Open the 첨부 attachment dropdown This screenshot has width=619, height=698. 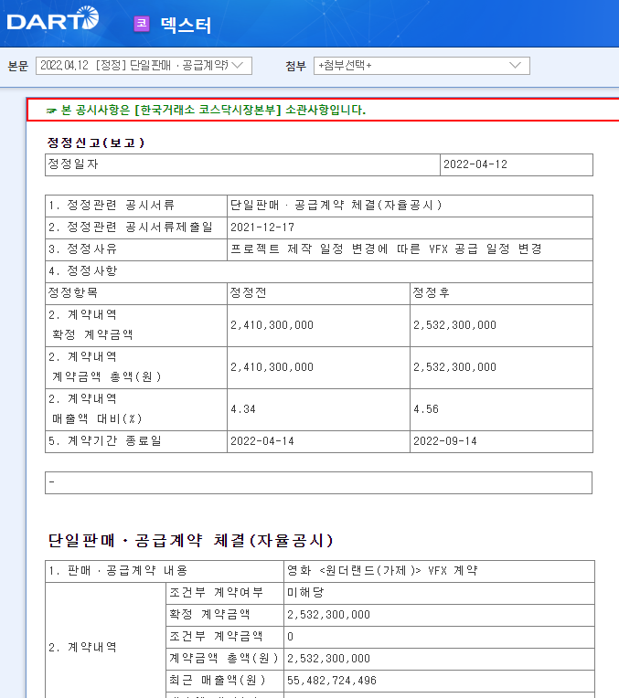pos(422,66)
